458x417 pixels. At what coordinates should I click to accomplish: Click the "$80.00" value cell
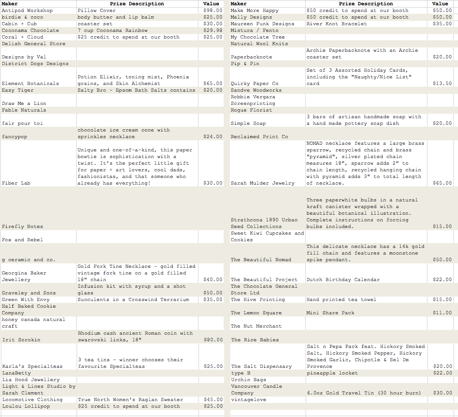(x=211, y=336)
